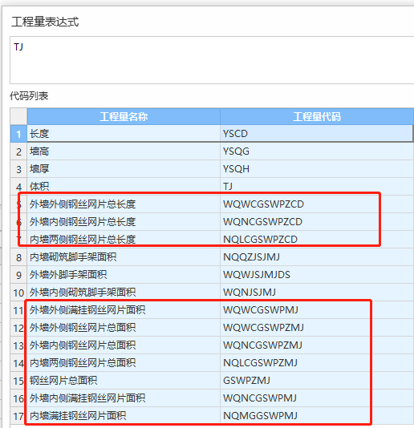Click row number 10 header
The image size is (414, 428).
(x=18, y=293)
